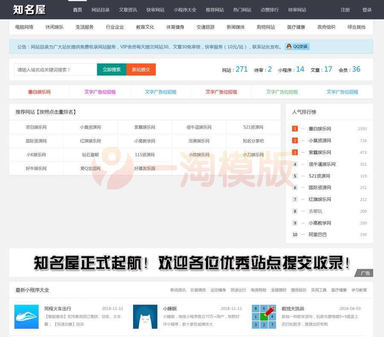Viewport: 384px width, 337px height.
Task: Select the 电脑网络 category tab
Action: coord(24,27)
